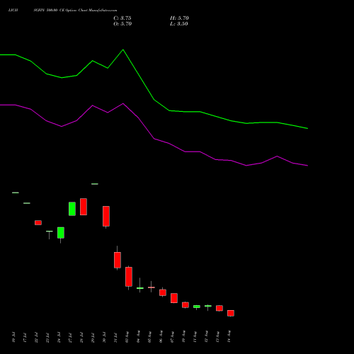Select the 31 Jul date label
The width and height of the screenshot is (354, 354).
[x=115, y=337]
